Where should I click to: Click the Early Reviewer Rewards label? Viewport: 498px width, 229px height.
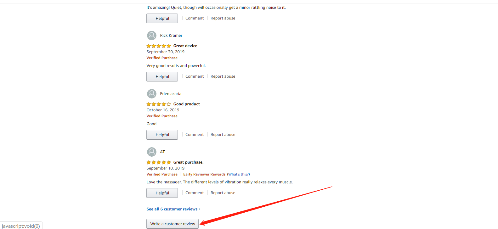[204, 174]
